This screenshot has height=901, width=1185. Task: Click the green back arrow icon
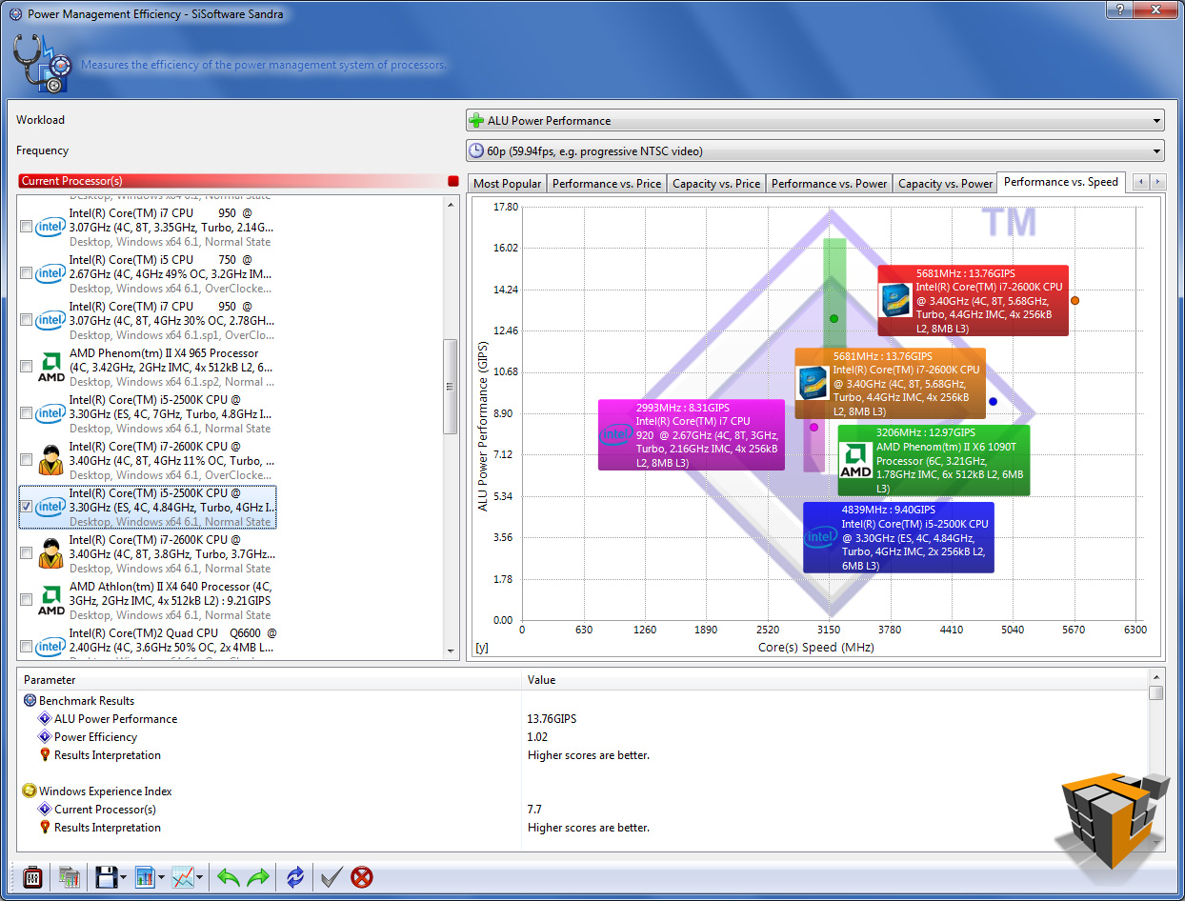click(x=228, y=877)
